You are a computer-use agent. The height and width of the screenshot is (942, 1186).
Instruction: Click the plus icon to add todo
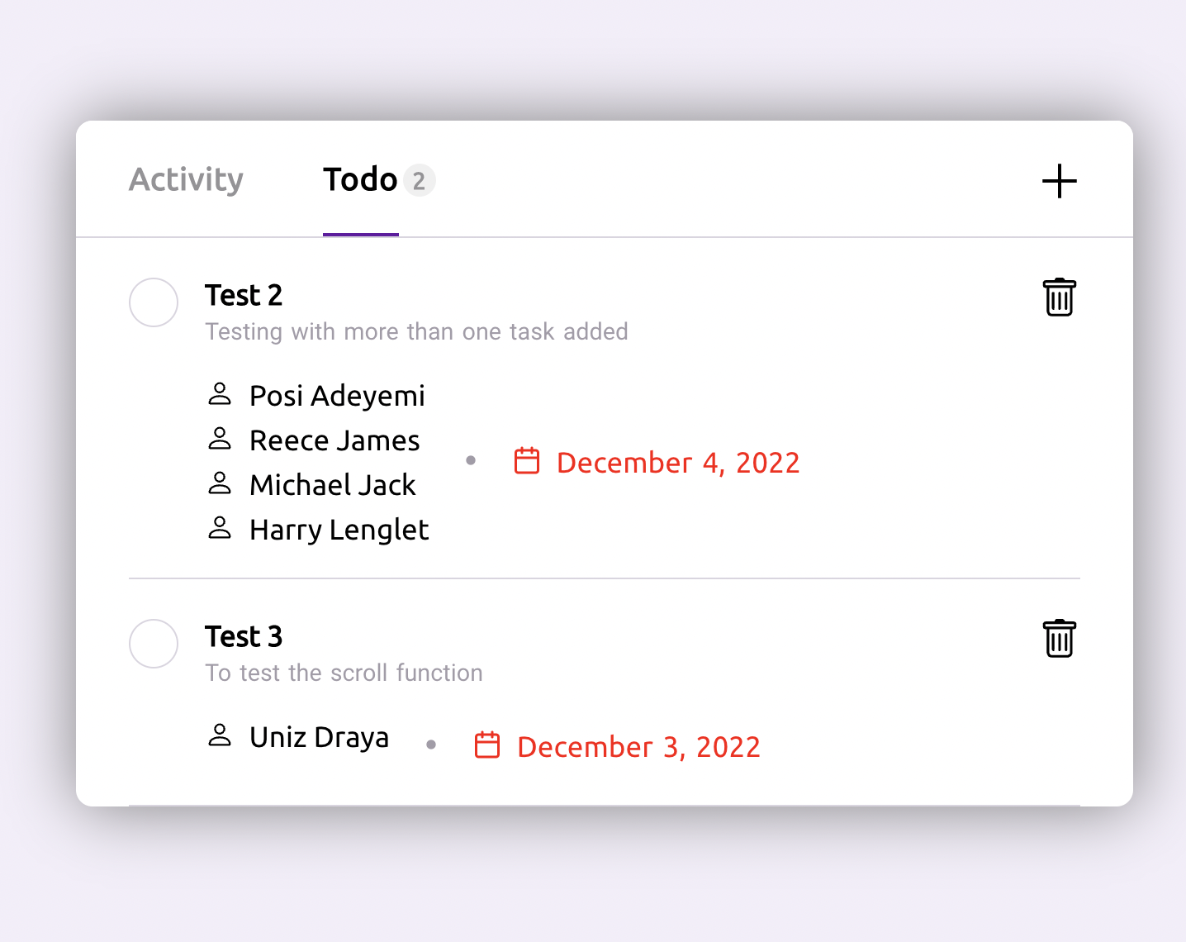(1059, 181)
